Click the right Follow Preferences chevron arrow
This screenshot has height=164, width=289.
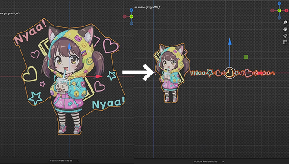(x=223, y=161)
